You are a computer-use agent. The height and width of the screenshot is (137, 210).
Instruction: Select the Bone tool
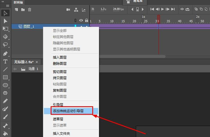pyautogui.click(x=5, y=126)
